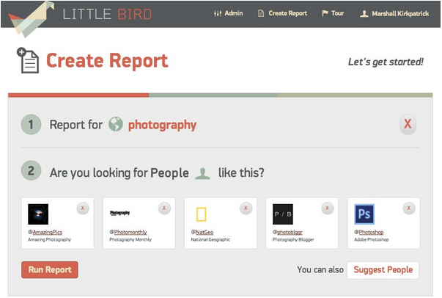
Task: Click the Photography Monthly logo thumbnail
Action: [119, 213]
